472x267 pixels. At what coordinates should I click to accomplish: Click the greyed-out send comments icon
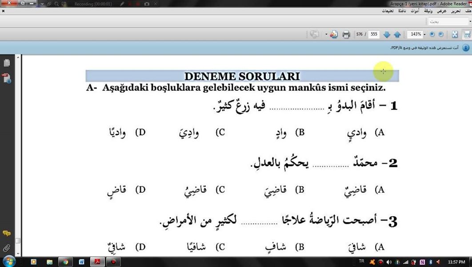pyautogui.click(x=314, y=35)
